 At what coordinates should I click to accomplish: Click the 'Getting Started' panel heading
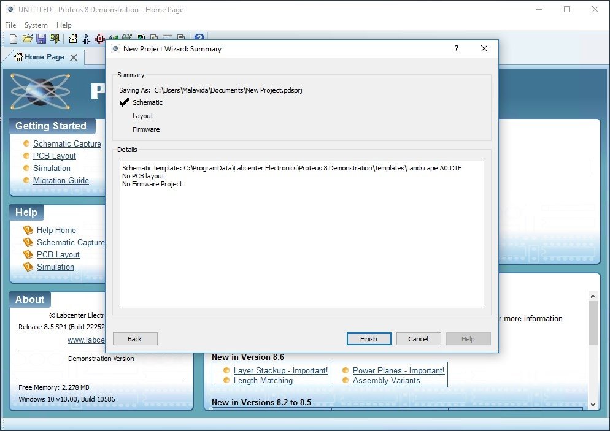click(51, 126)
